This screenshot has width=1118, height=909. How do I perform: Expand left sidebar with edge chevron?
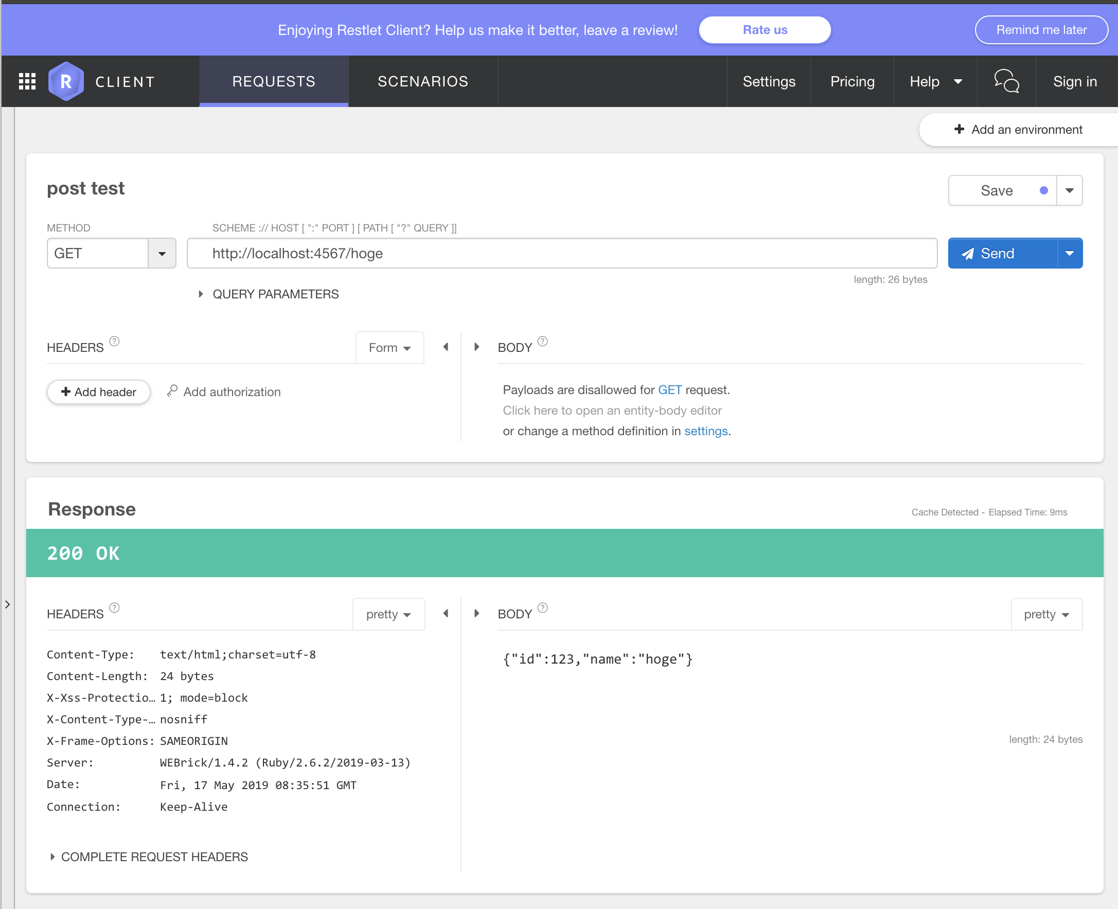click(7, 604)
